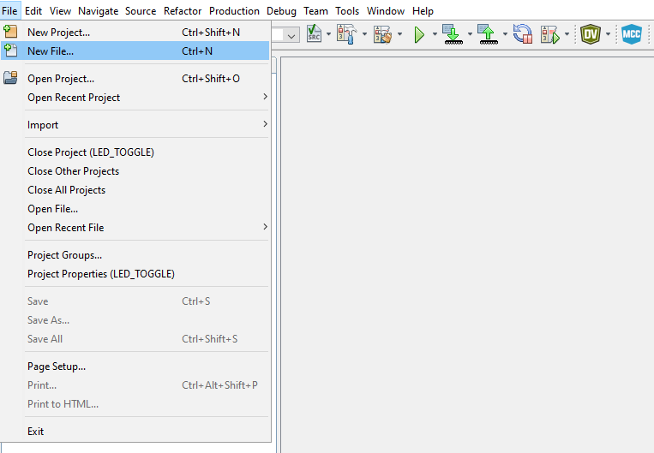The height and width of the screenshot is (453, 654).
Task: Click the Debug Project toolbar icon
Action: 549,35
